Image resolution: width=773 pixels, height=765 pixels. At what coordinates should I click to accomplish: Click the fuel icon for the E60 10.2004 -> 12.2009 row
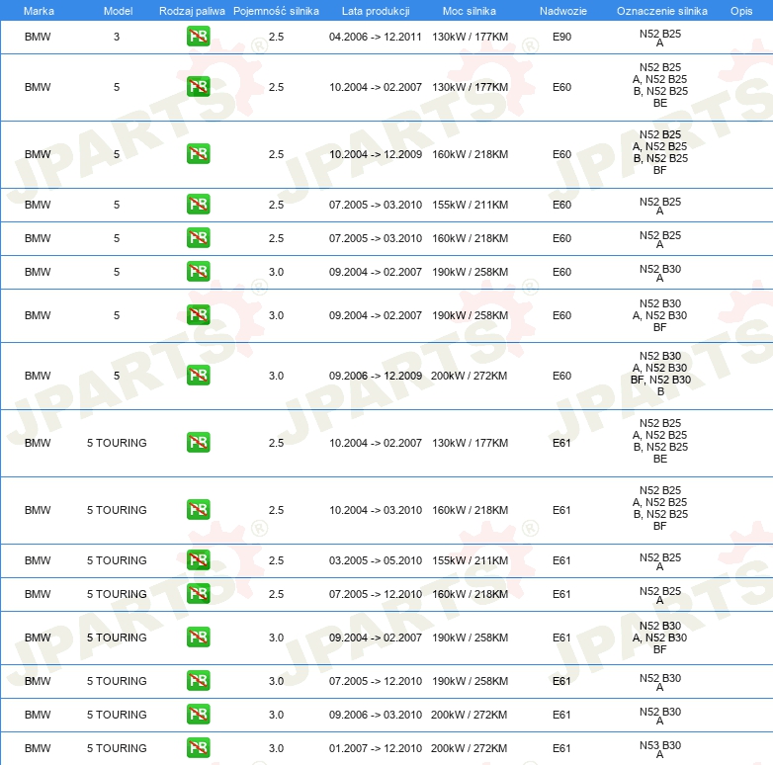click(x=198, y=154)
